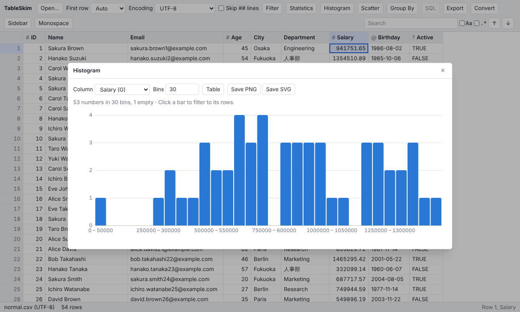Focus the Search field

410,23
